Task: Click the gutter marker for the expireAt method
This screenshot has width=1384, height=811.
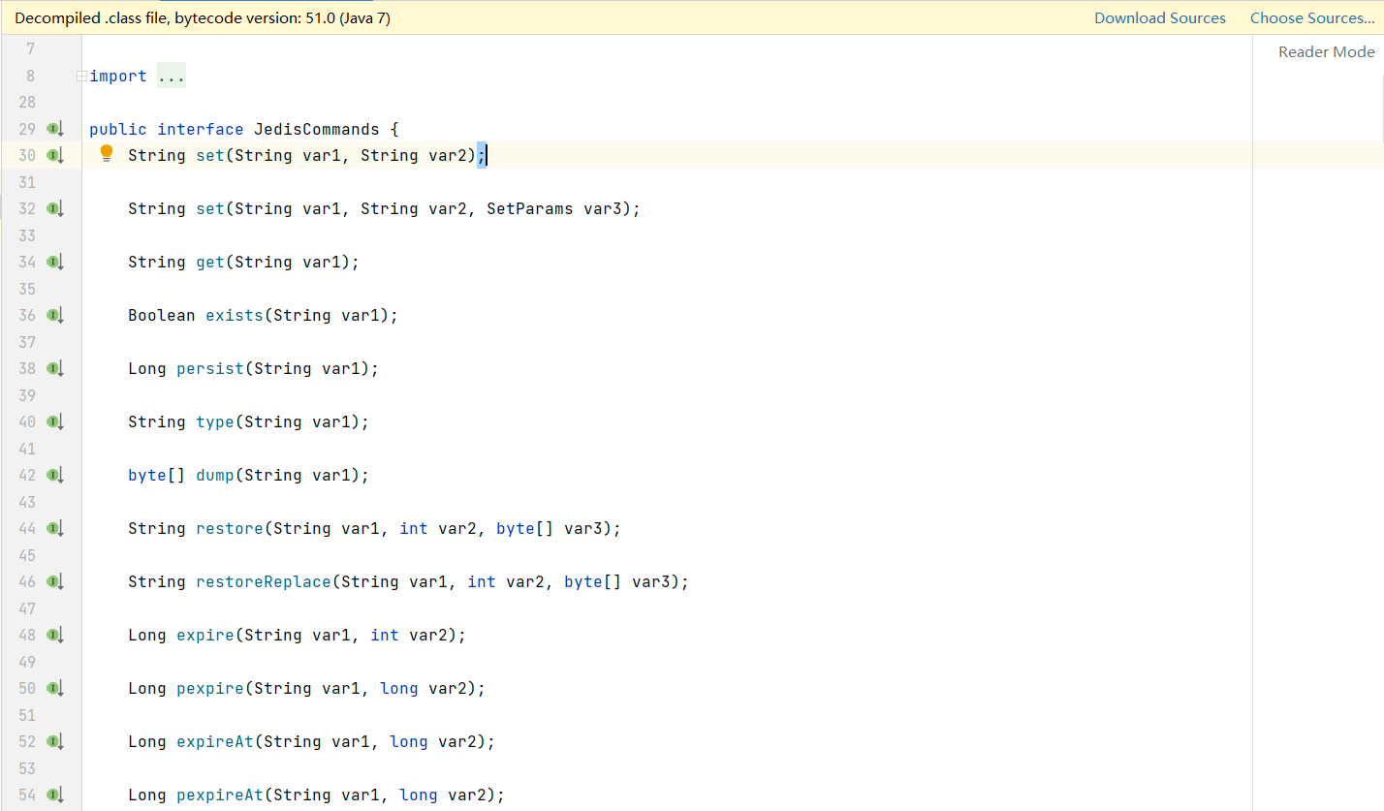Action: [x=54, y=741]
